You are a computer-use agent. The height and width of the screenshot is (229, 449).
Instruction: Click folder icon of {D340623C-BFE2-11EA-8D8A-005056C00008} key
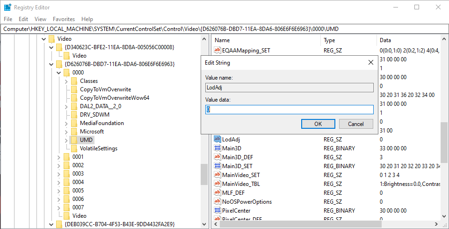[59, 47]
